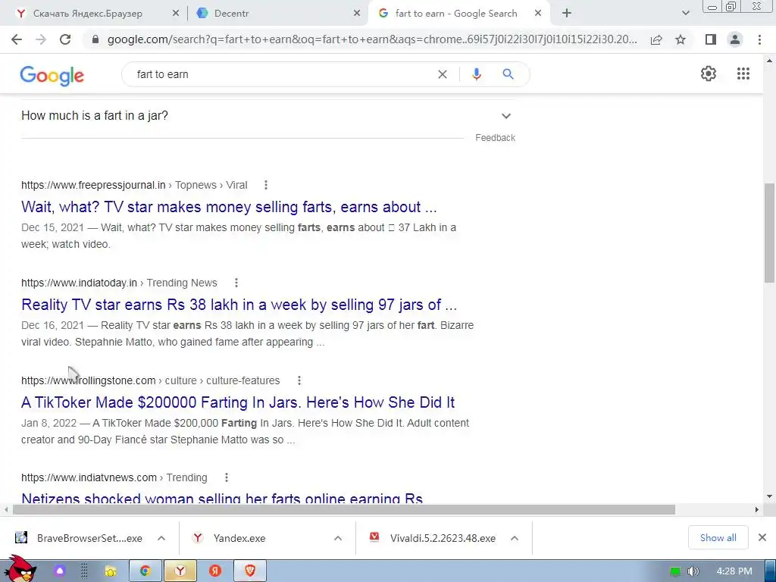Open a new tab with the plus button
The width and height of the screenshot is (776, 582).
click(x=567, y=14)
